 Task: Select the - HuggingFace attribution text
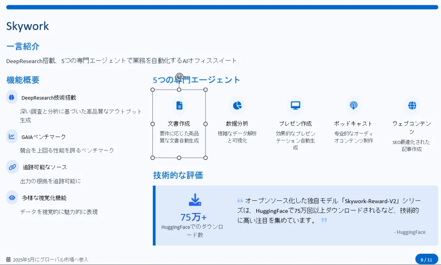pyautogui.click(x=410, y=232)
